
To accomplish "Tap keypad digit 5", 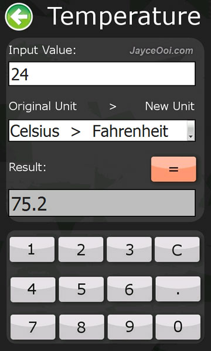I will pos(81,289).
